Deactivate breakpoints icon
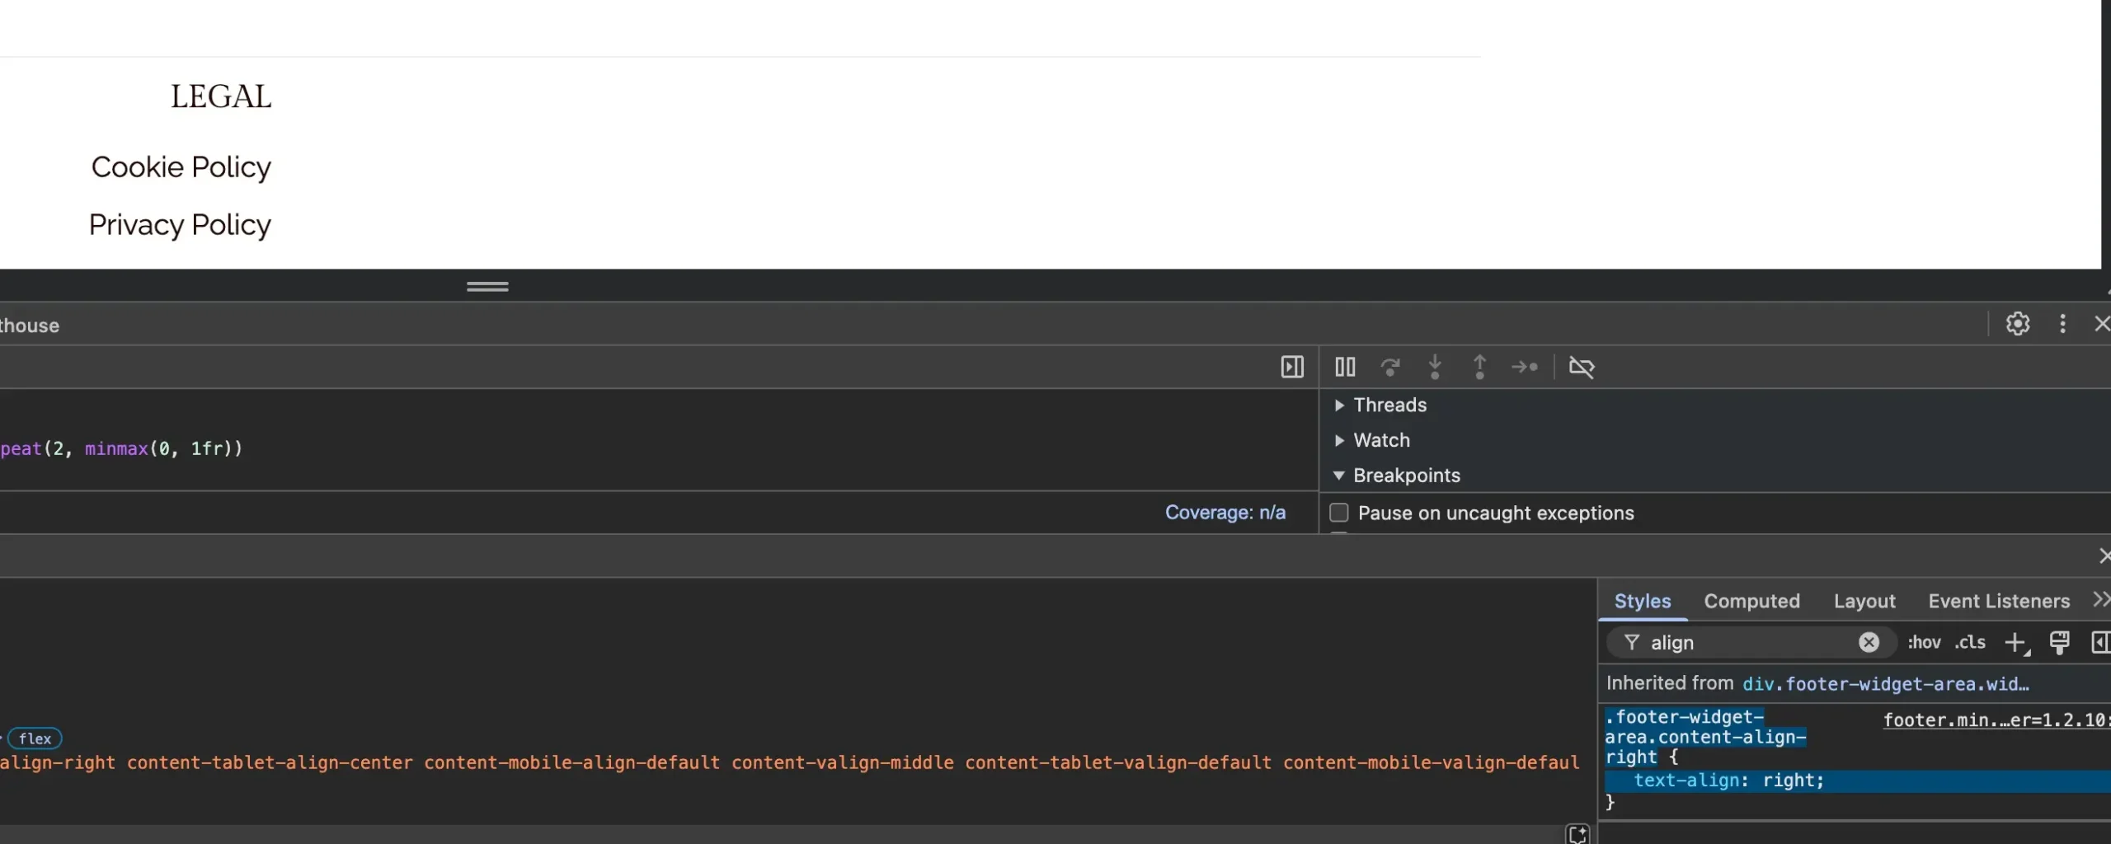The width and height of the screenshot is (2111, 844). tap(1581, 367)
